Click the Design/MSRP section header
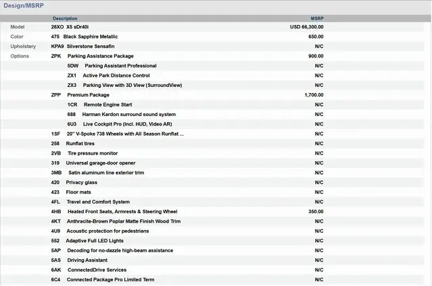 click(24, 6)
